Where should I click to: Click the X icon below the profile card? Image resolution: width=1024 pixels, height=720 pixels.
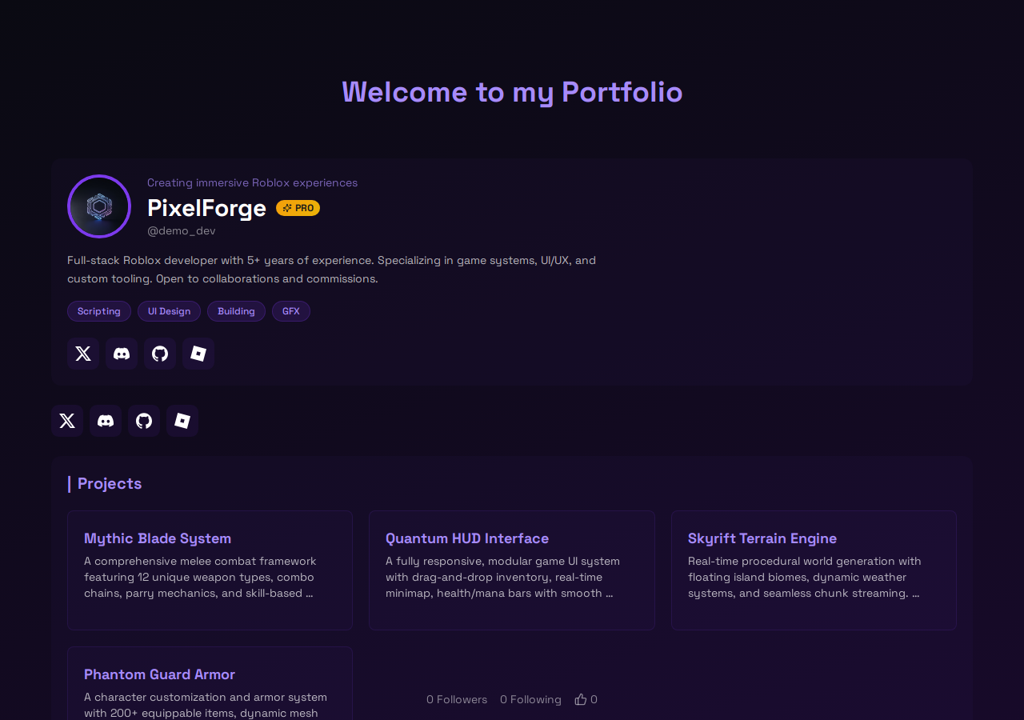(67, 421)
